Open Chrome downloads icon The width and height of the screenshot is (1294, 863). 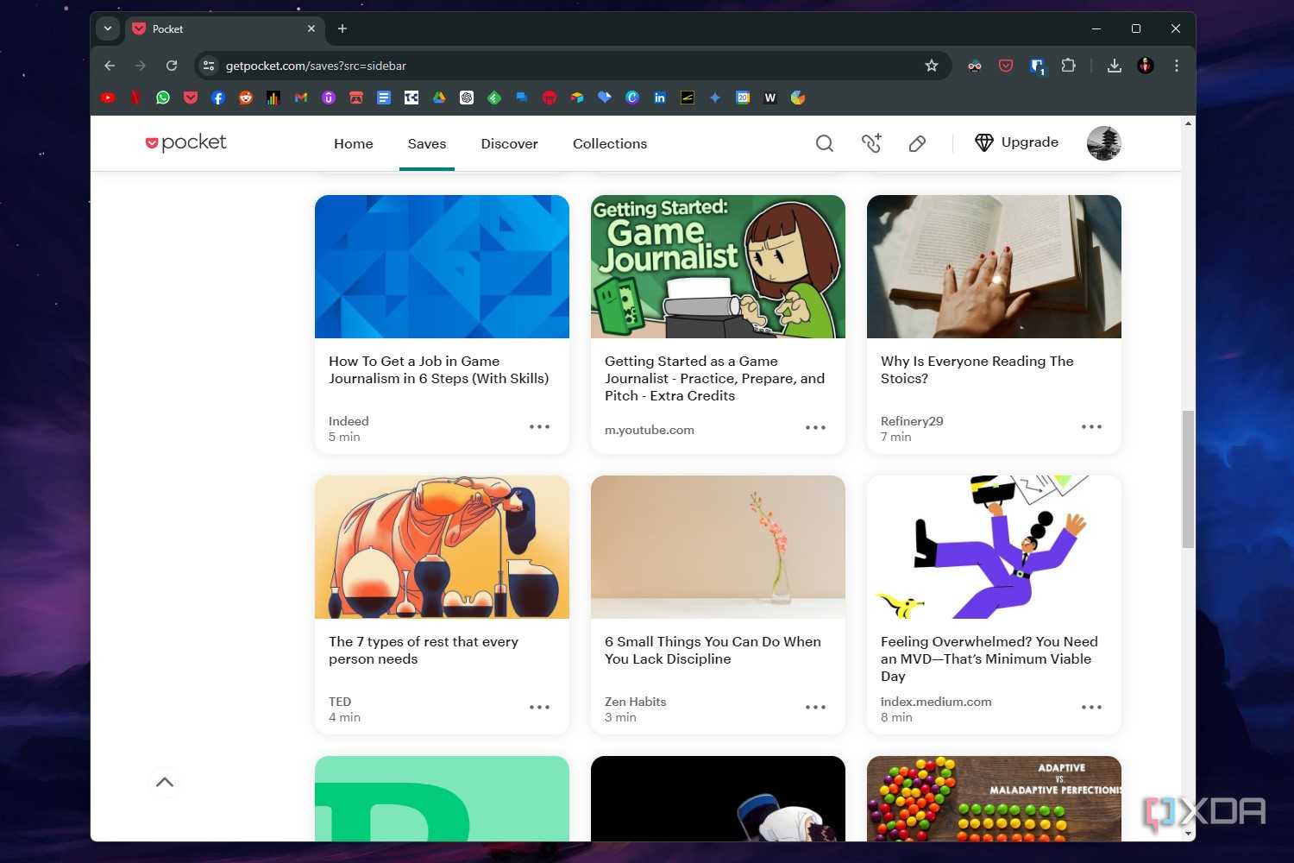[1115, 66]
